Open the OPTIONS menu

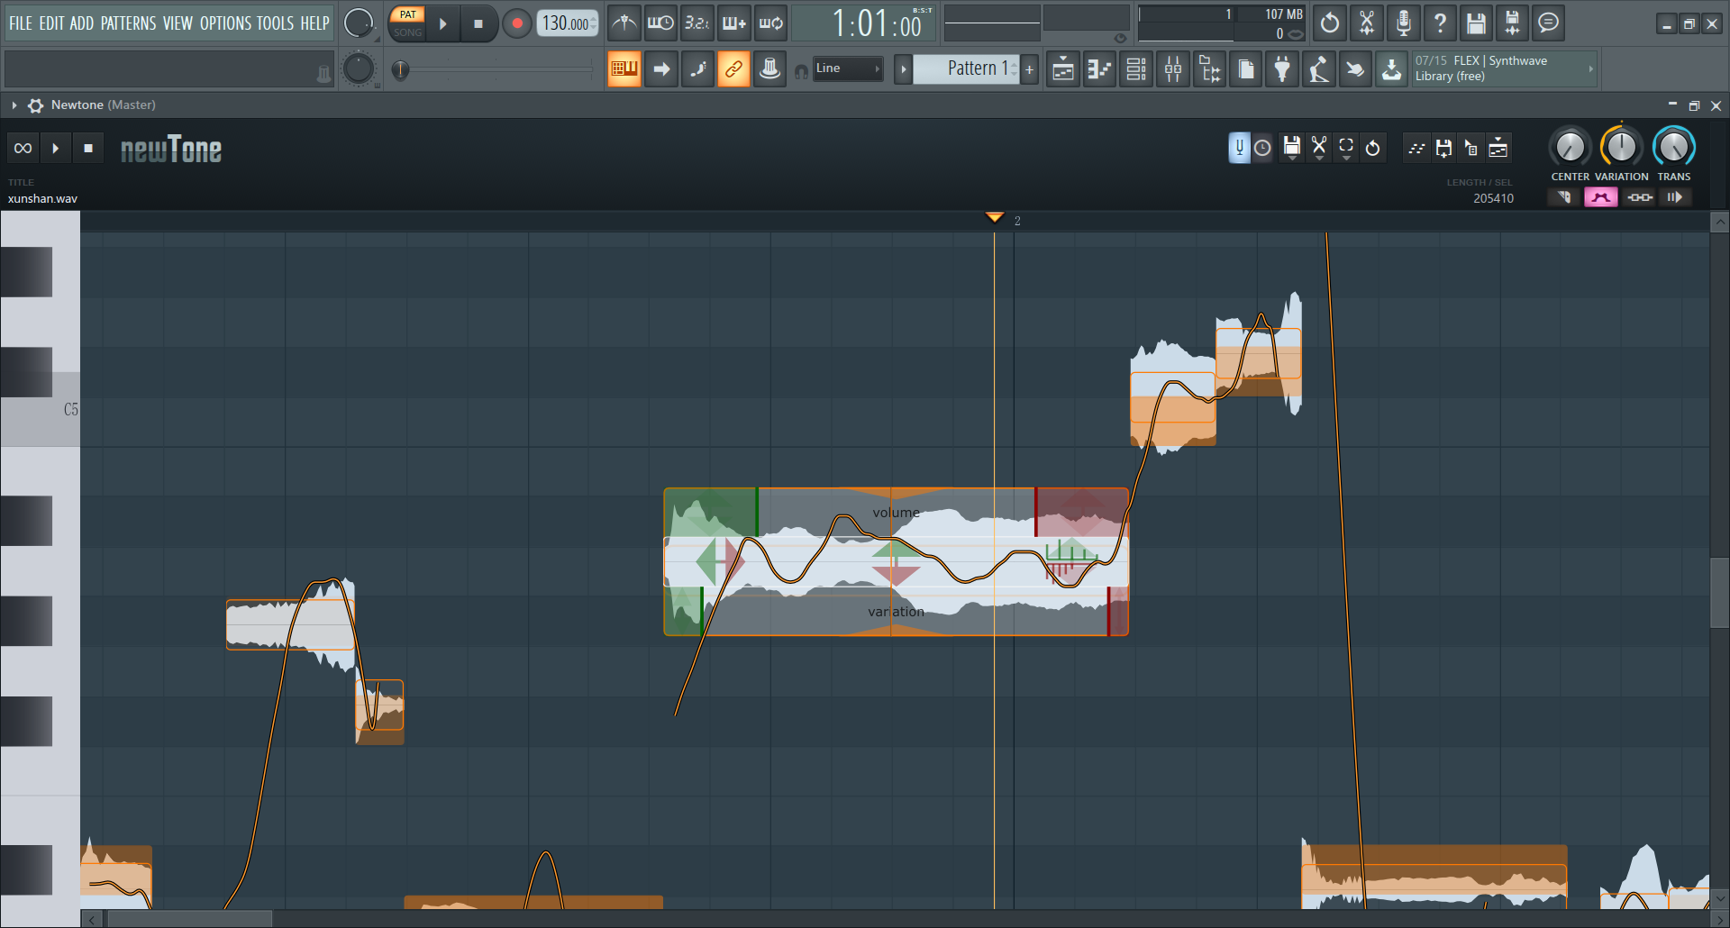pyautogui.click(x=224, y=23)
